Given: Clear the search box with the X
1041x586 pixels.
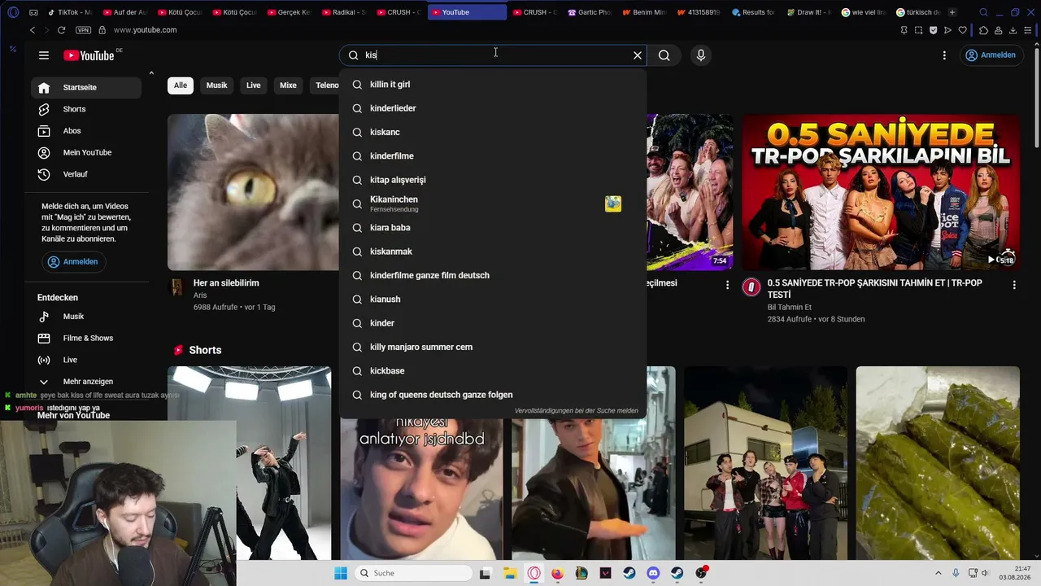Looking at the screenshot, I should click(638, 55).
